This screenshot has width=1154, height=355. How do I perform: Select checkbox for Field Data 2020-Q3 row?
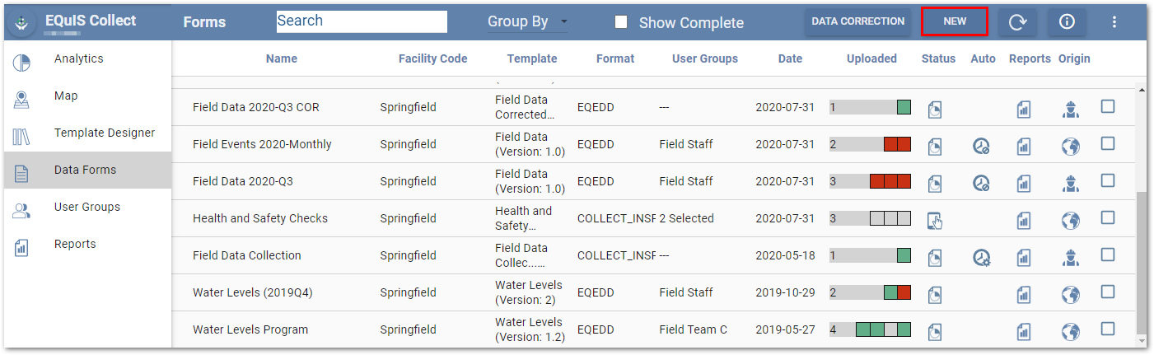[x=1108, y=180]
